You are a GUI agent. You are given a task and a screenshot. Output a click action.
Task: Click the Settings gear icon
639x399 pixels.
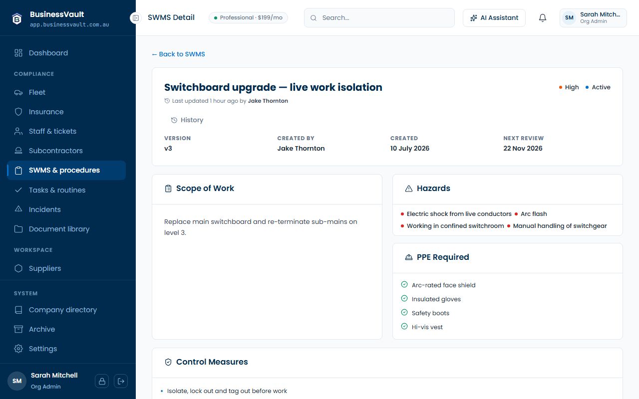click(18, 349)
